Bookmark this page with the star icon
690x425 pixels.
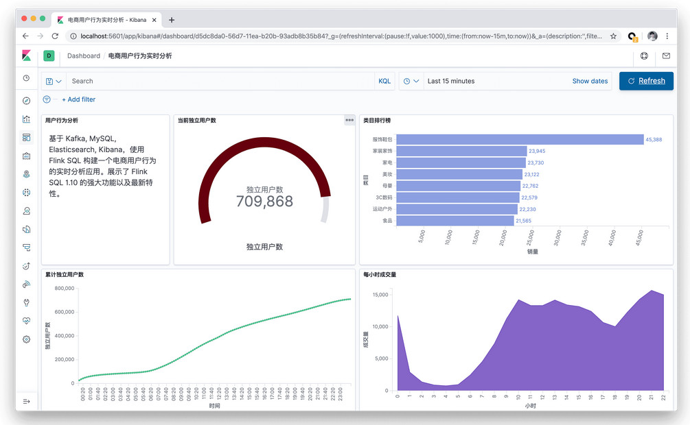pyautogui.click(x=613, y=36)
